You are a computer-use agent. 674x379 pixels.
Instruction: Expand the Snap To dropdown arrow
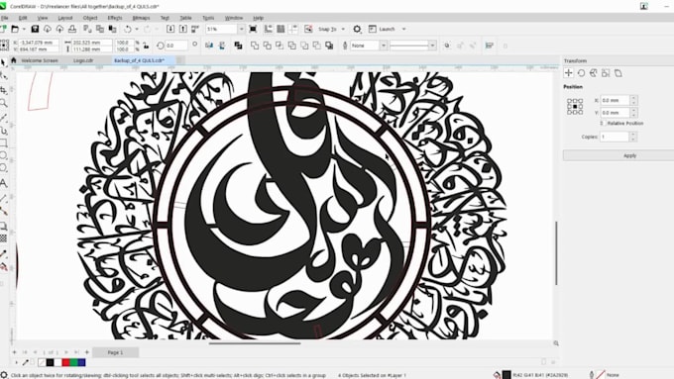coord(343,29)
